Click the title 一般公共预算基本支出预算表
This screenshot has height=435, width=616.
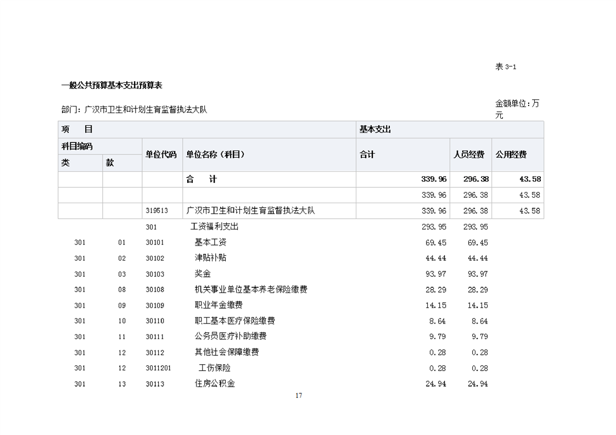[x=112, y=85]
